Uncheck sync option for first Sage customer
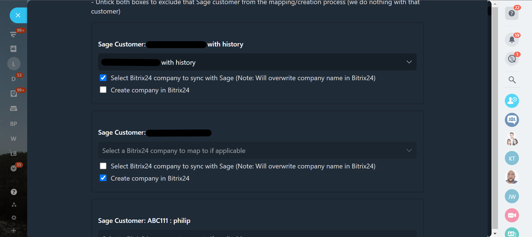Screen dimensions: 532x237 pos(103,78)
